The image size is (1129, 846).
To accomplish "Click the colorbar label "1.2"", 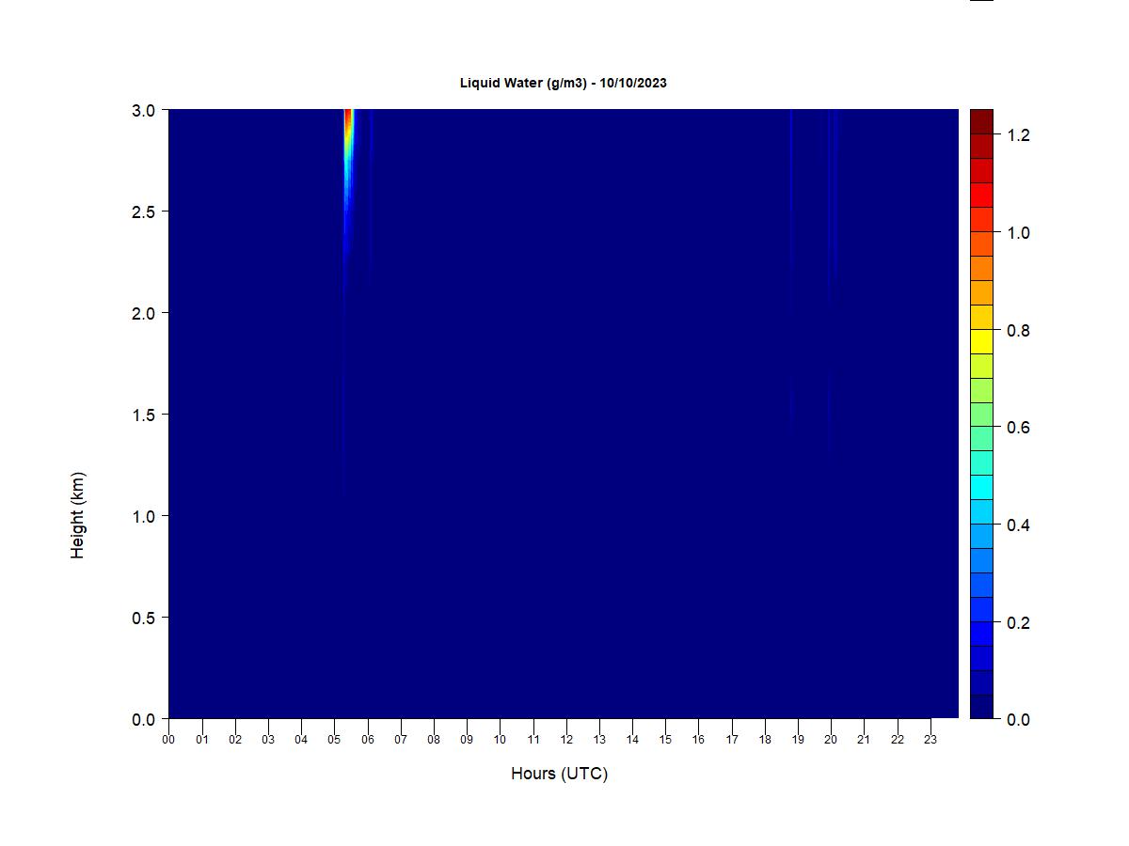I will click(1018, 135).
